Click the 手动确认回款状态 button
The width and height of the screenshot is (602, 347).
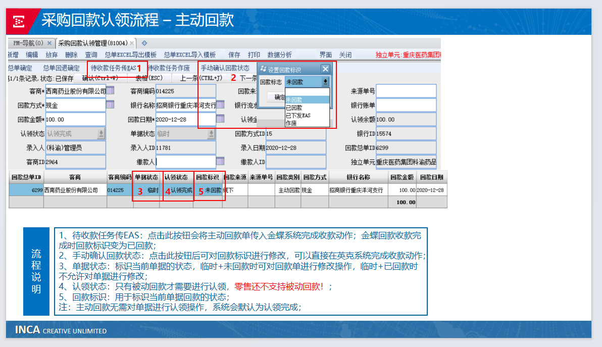(225, 68)
